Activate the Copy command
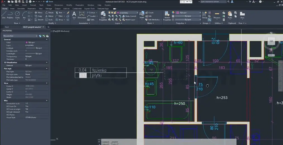 pos(38,16)
